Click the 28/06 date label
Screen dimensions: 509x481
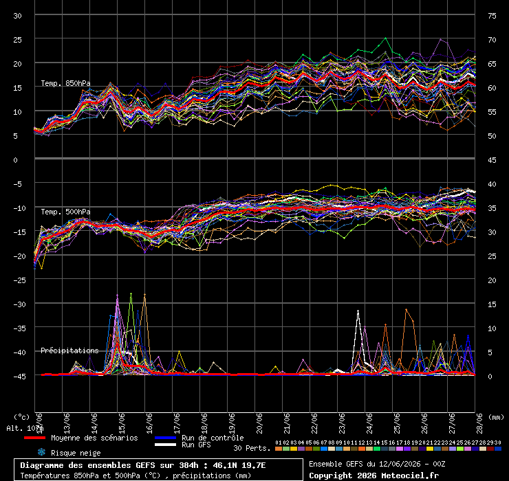[479, 423]
